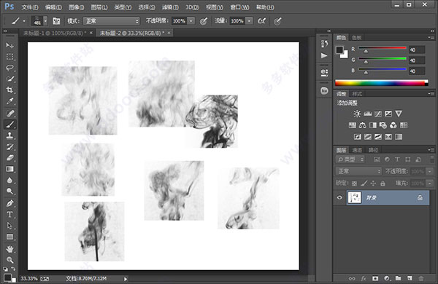Open the 滤镜 menu
Image resolution: width=438 pixels, height=284 pixels.
[x=170, y=7]
